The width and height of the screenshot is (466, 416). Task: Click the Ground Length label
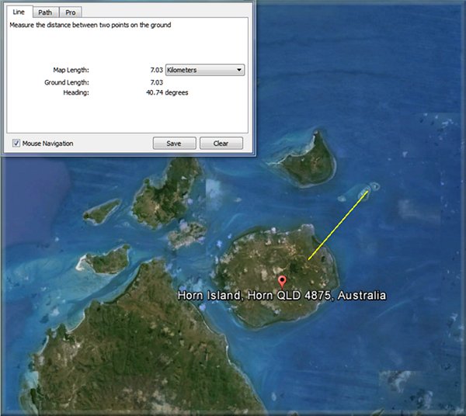[x=67, y=82]
